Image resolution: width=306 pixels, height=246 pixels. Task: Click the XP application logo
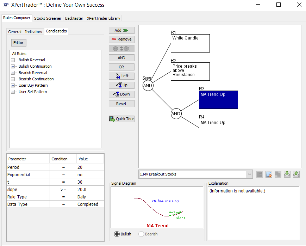[6, 5]
